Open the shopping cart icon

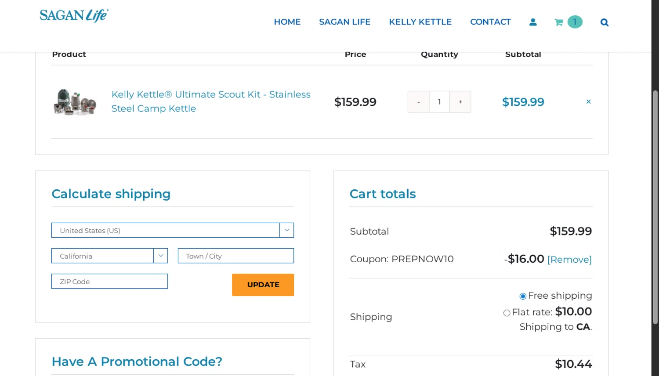(x=559, y=22)
